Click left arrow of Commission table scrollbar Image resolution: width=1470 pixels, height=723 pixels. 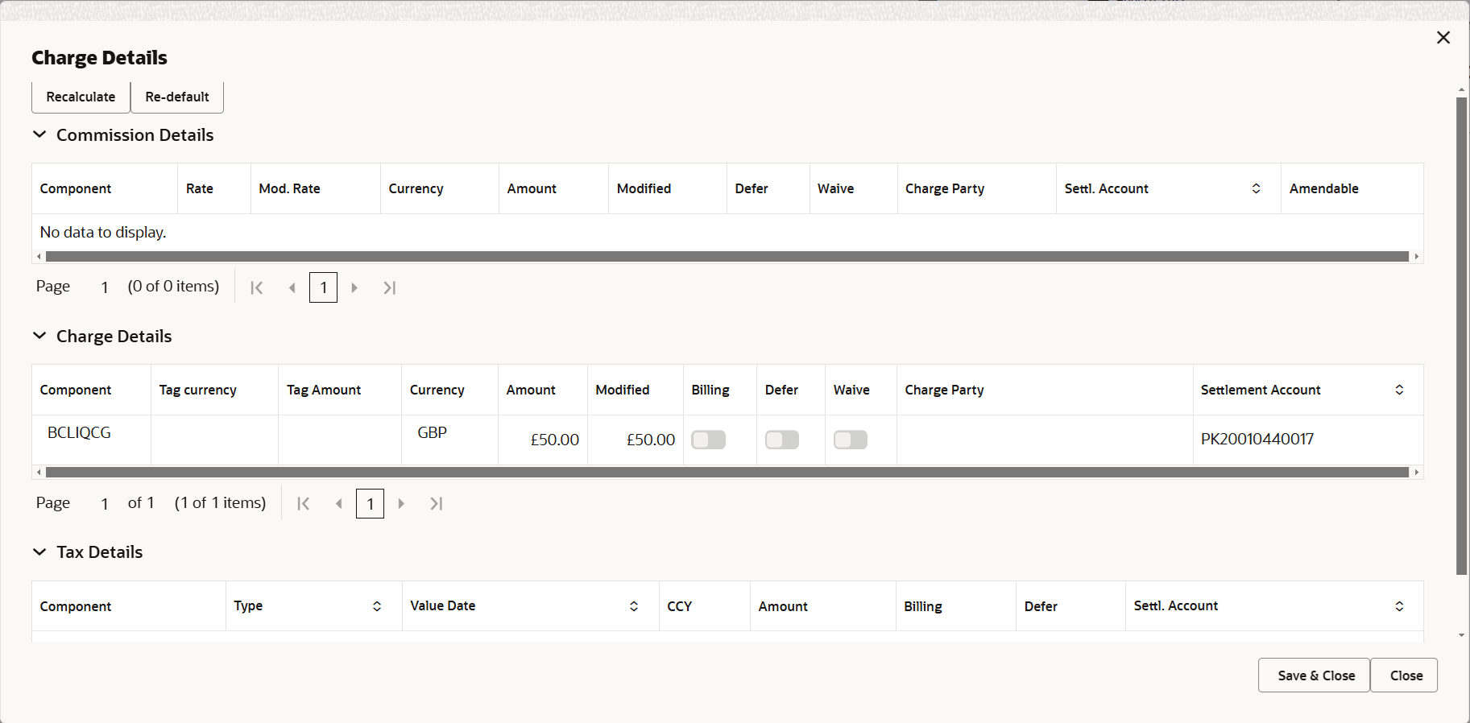point(39,257)
